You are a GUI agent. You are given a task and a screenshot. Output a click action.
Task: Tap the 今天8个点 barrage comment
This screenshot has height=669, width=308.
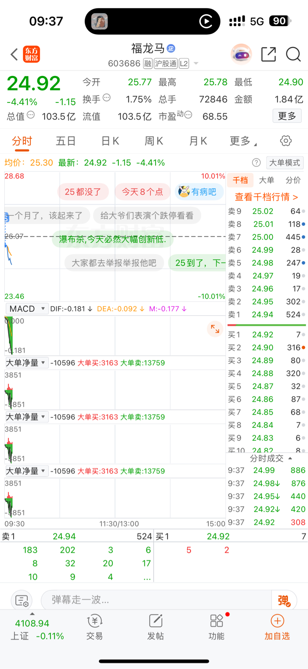(x=142, y=192)
